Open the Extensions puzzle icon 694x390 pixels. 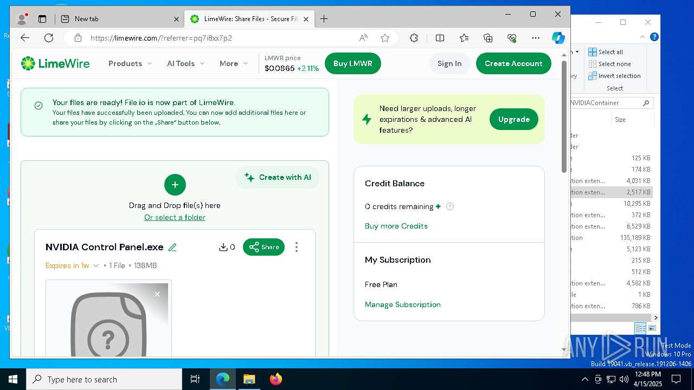pyautogui.click(x=414, y=38)
